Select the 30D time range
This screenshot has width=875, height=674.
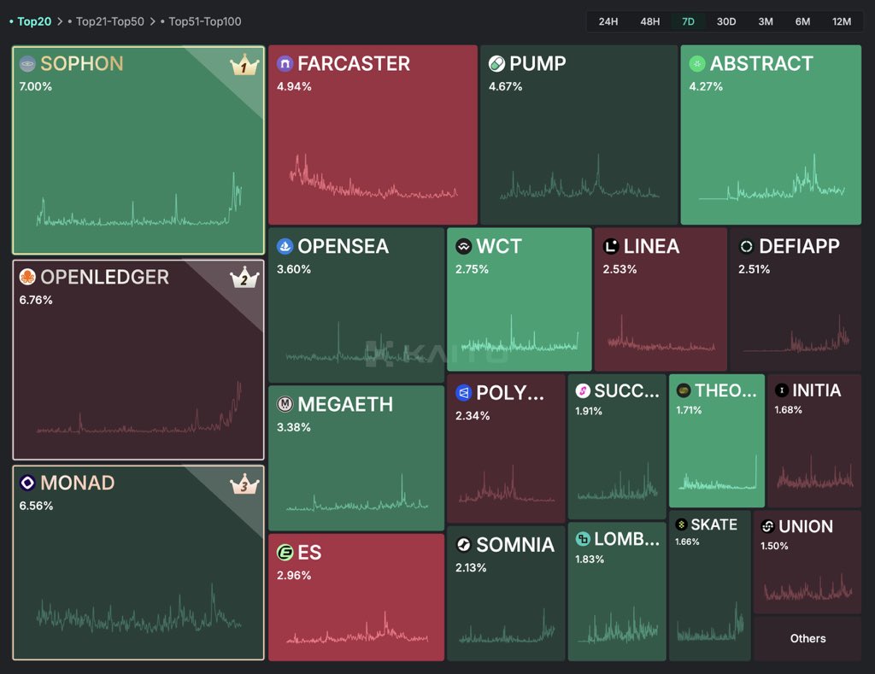(726, 21)
